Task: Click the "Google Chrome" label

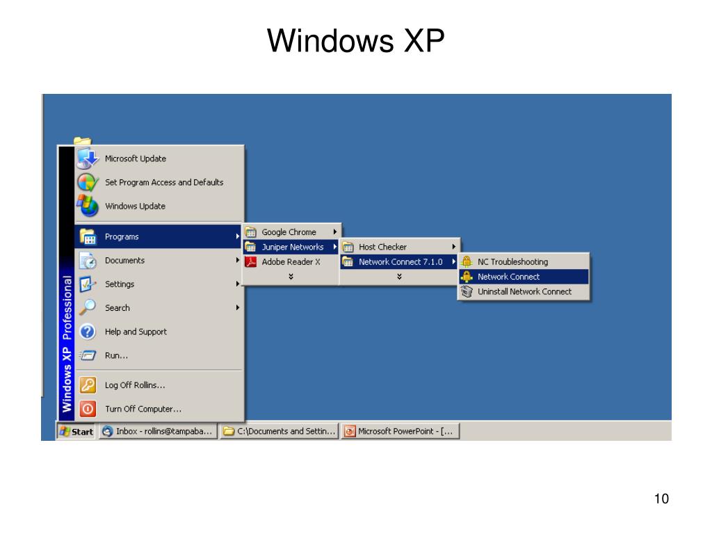Action: click(x=289, y=232)
